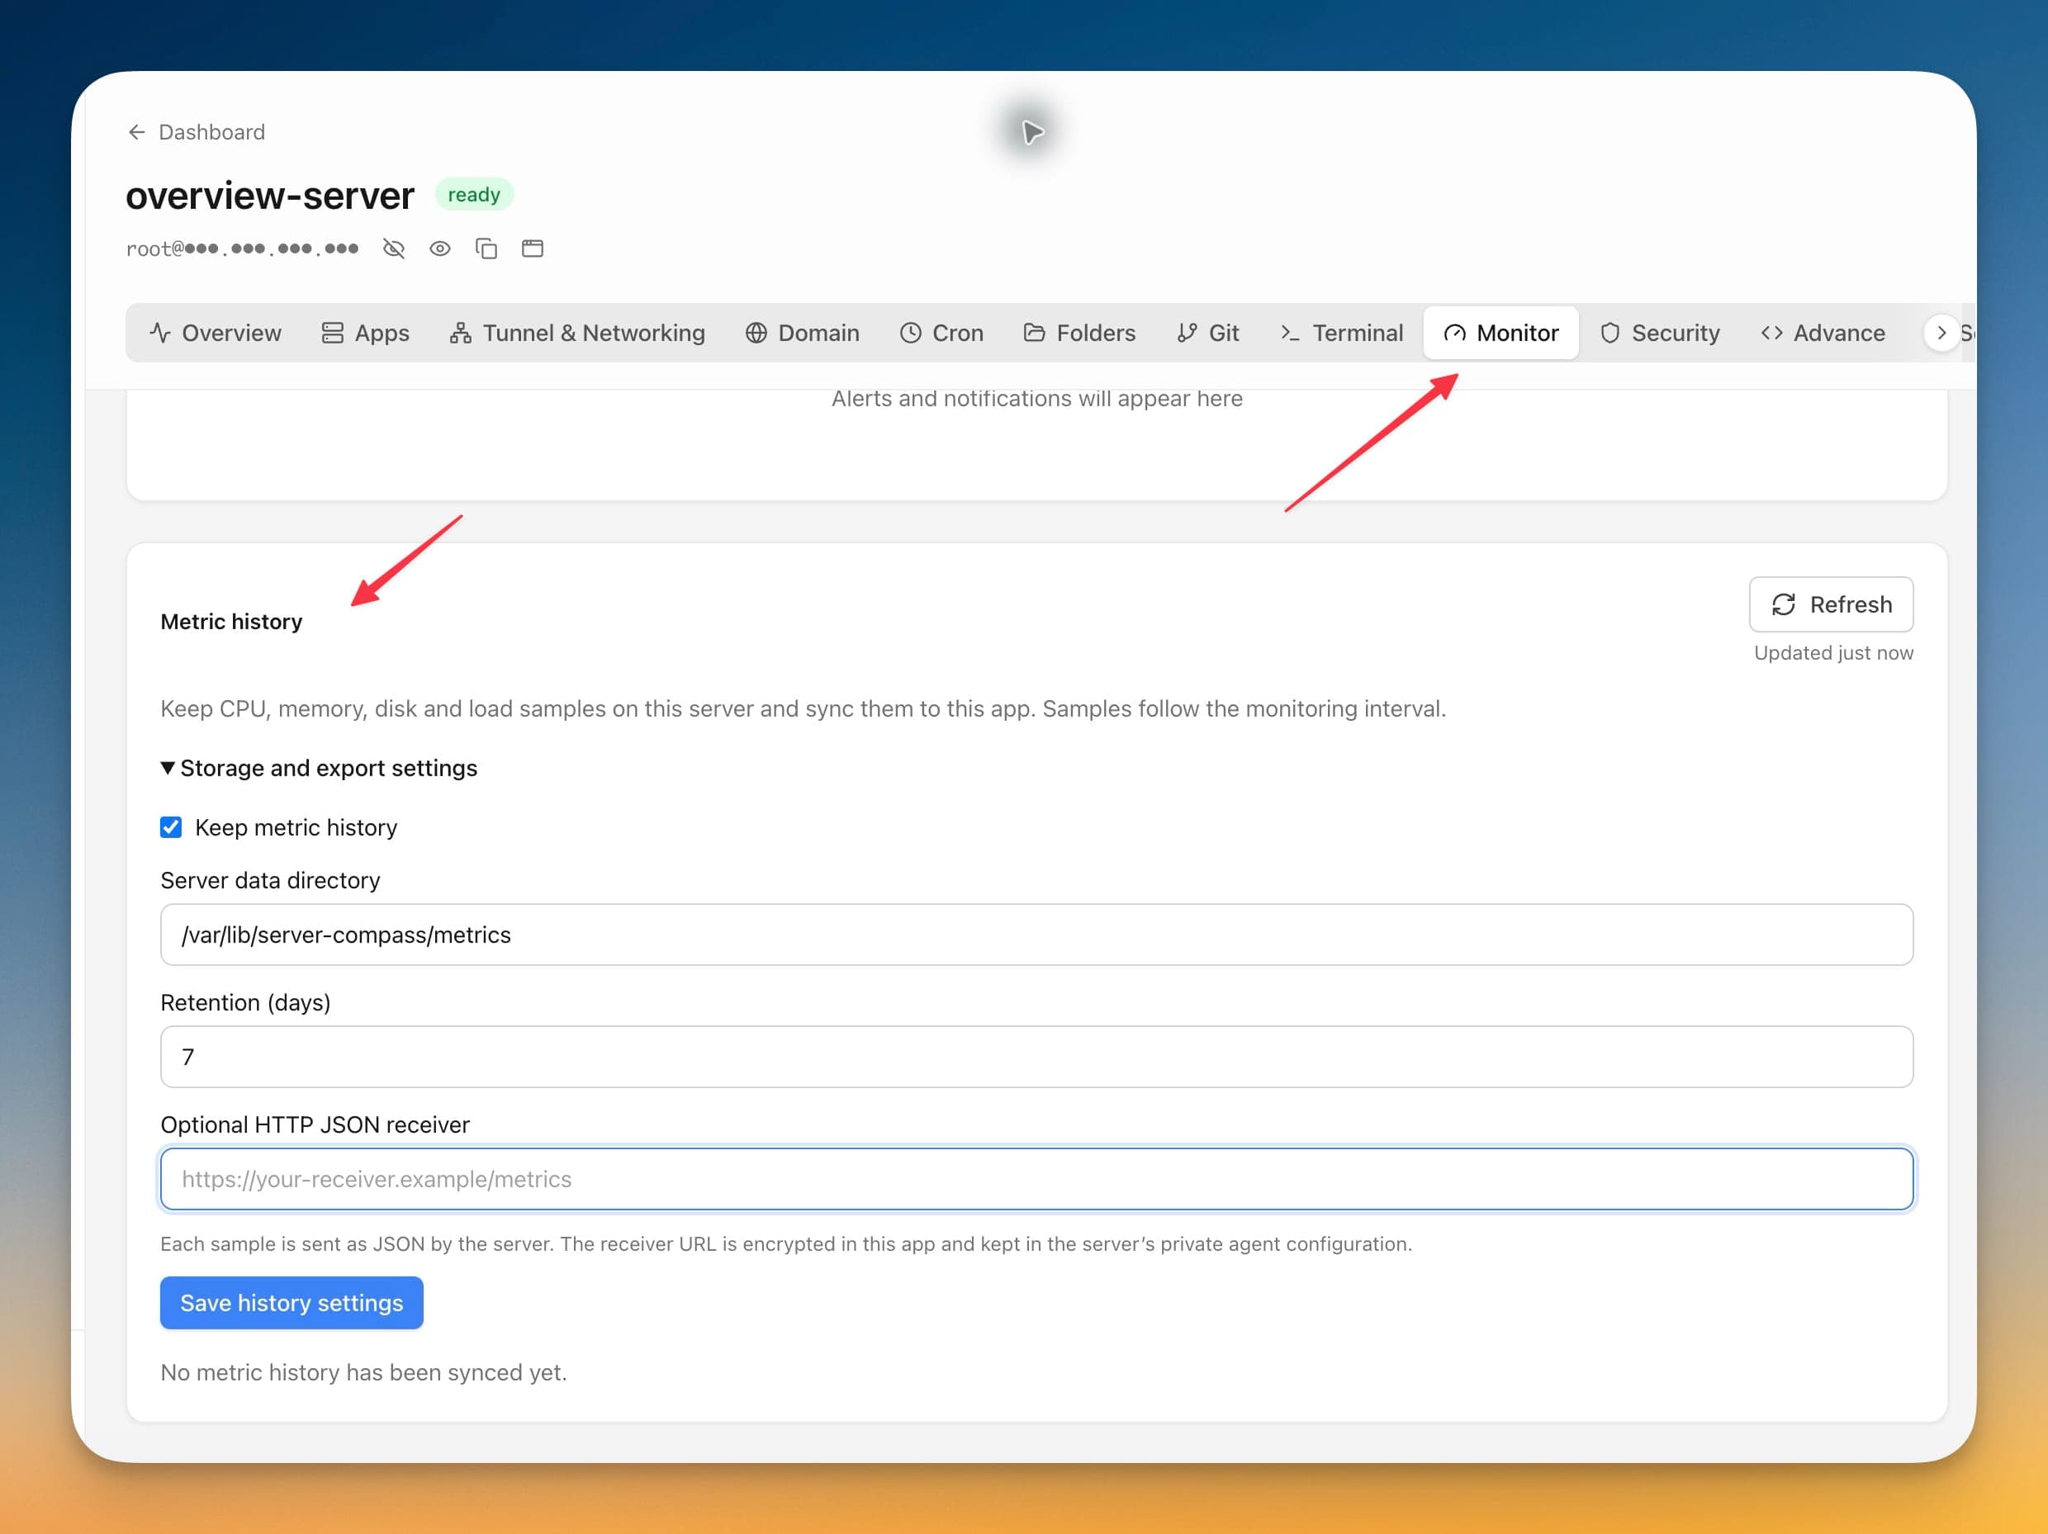Uncheck the Keep metric history checkbox
The height and width of the screenshot is (1534, 2048).
pos(171,826)
